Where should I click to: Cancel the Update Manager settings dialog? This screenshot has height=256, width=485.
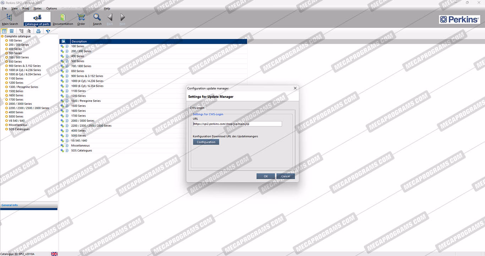pos(285,176)
